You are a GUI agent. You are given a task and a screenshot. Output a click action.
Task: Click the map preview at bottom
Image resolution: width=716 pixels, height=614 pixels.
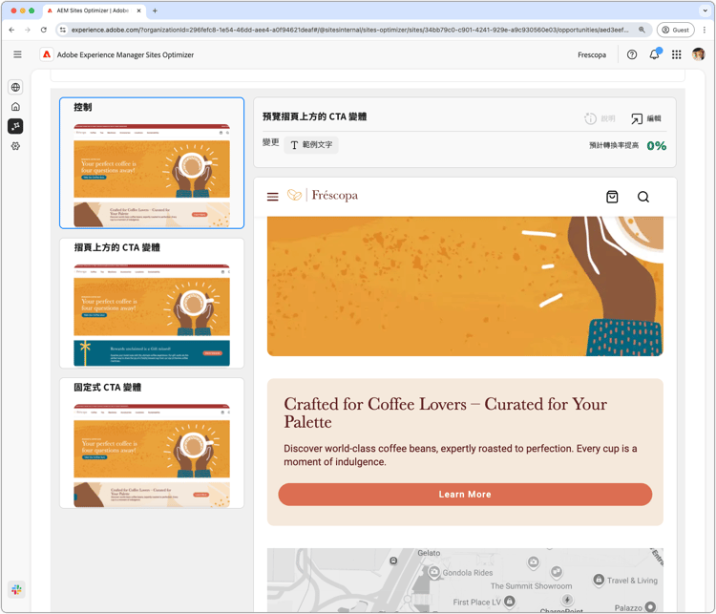click(465, 581)
